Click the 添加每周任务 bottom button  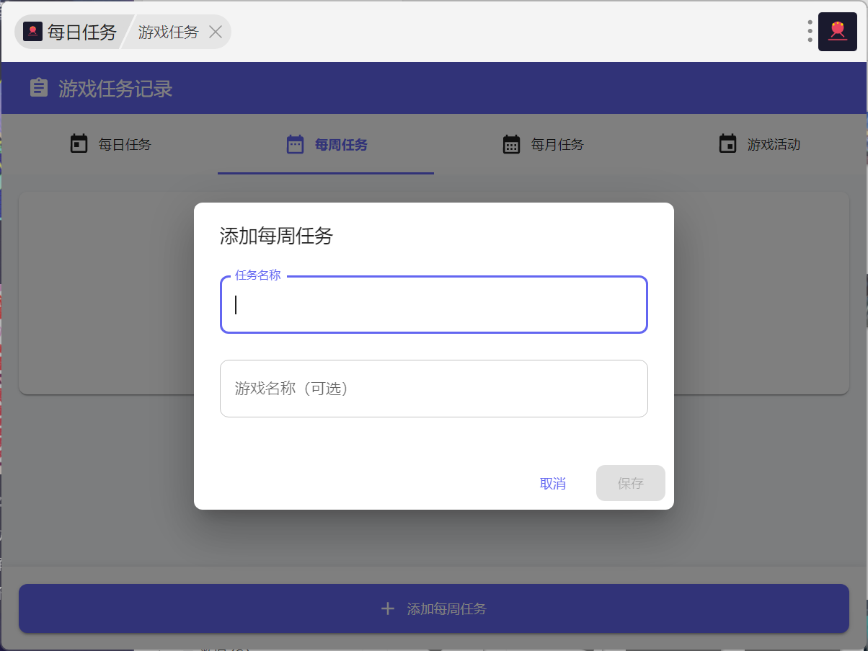(434, 608)
